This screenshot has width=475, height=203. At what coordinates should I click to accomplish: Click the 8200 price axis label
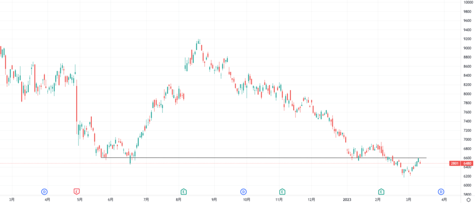[468, 85]
